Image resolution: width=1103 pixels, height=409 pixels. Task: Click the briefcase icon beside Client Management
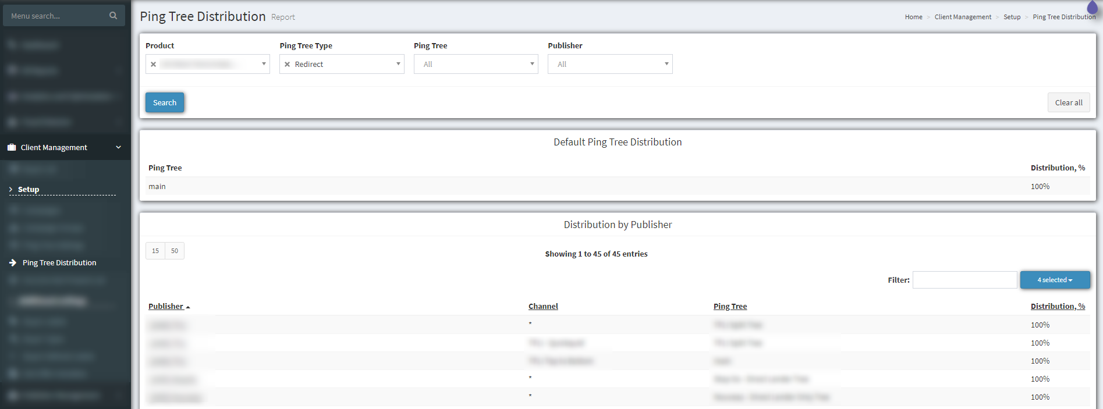[12, 148]
